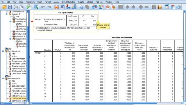
Task: Select Group Statistics in the outline
Action: pos(18,12)
